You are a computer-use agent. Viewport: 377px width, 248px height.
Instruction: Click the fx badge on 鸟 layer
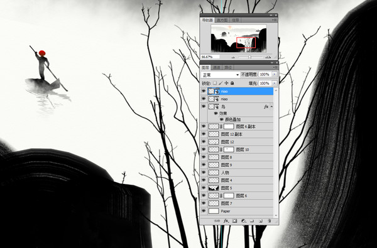(x=266, y=107)
